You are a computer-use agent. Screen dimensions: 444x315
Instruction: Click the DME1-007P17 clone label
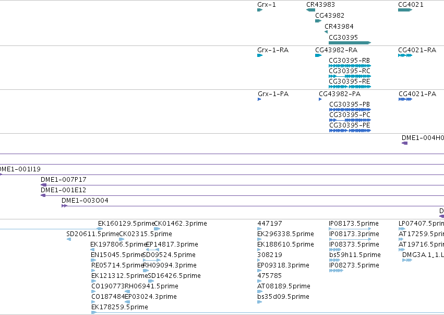[64, 180]
